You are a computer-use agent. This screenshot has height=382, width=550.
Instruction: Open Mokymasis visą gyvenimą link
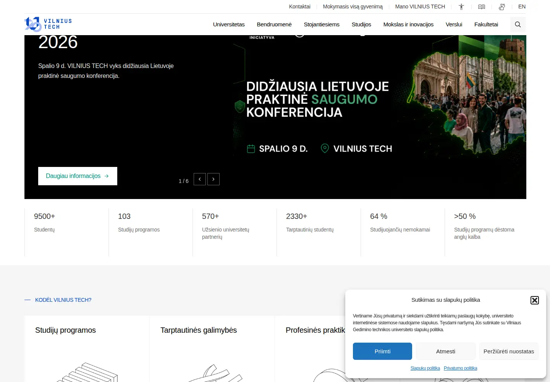353,6
